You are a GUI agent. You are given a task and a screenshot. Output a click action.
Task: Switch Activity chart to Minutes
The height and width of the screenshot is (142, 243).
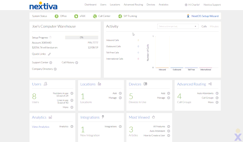[214, 26]
